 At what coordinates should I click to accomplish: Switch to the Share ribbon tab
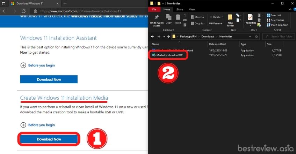[180, 9]
